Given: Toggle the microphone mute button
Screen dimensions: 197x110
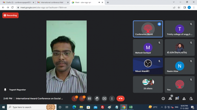Looking at the screenshot, I should pyautogui.click(x=74, y=99).
